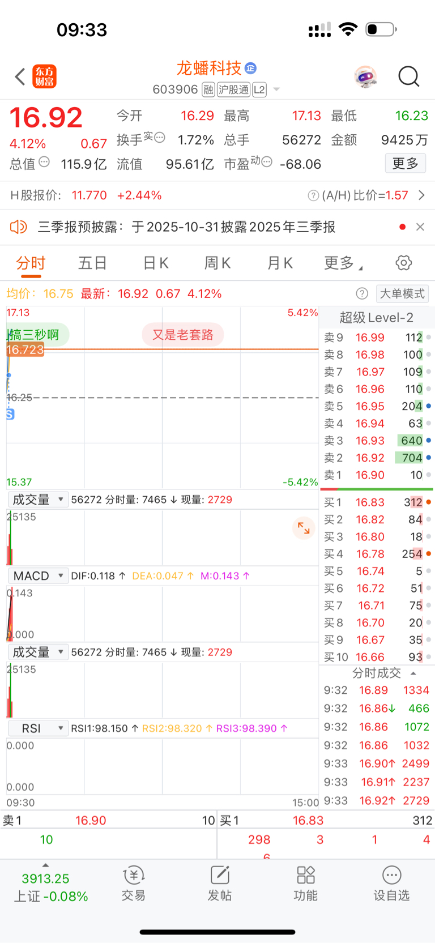Select the 买1 16.83 order row

coord(377,502)
